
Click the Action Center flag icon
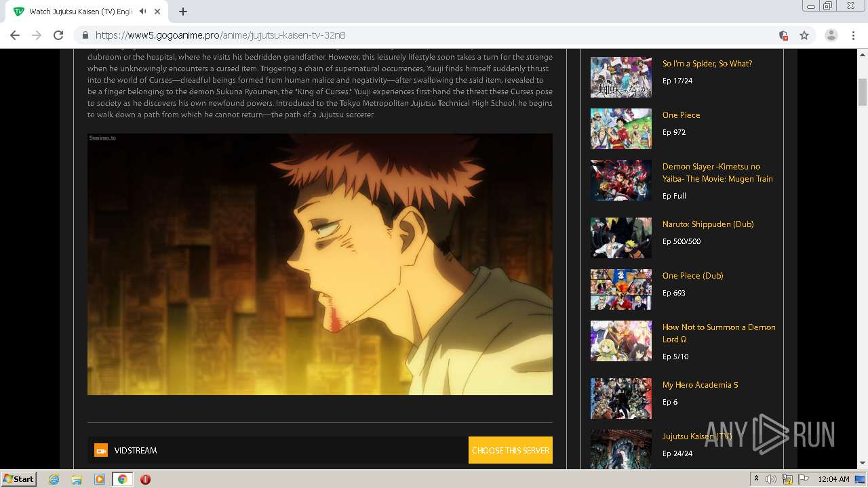pos(803,479)
